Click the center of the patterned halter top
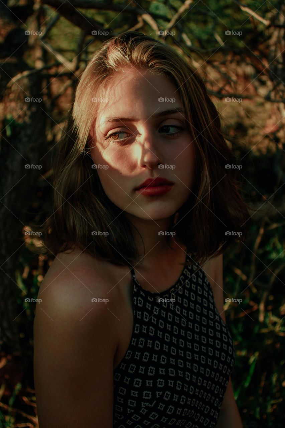The image size is (285, 428). 174,351
